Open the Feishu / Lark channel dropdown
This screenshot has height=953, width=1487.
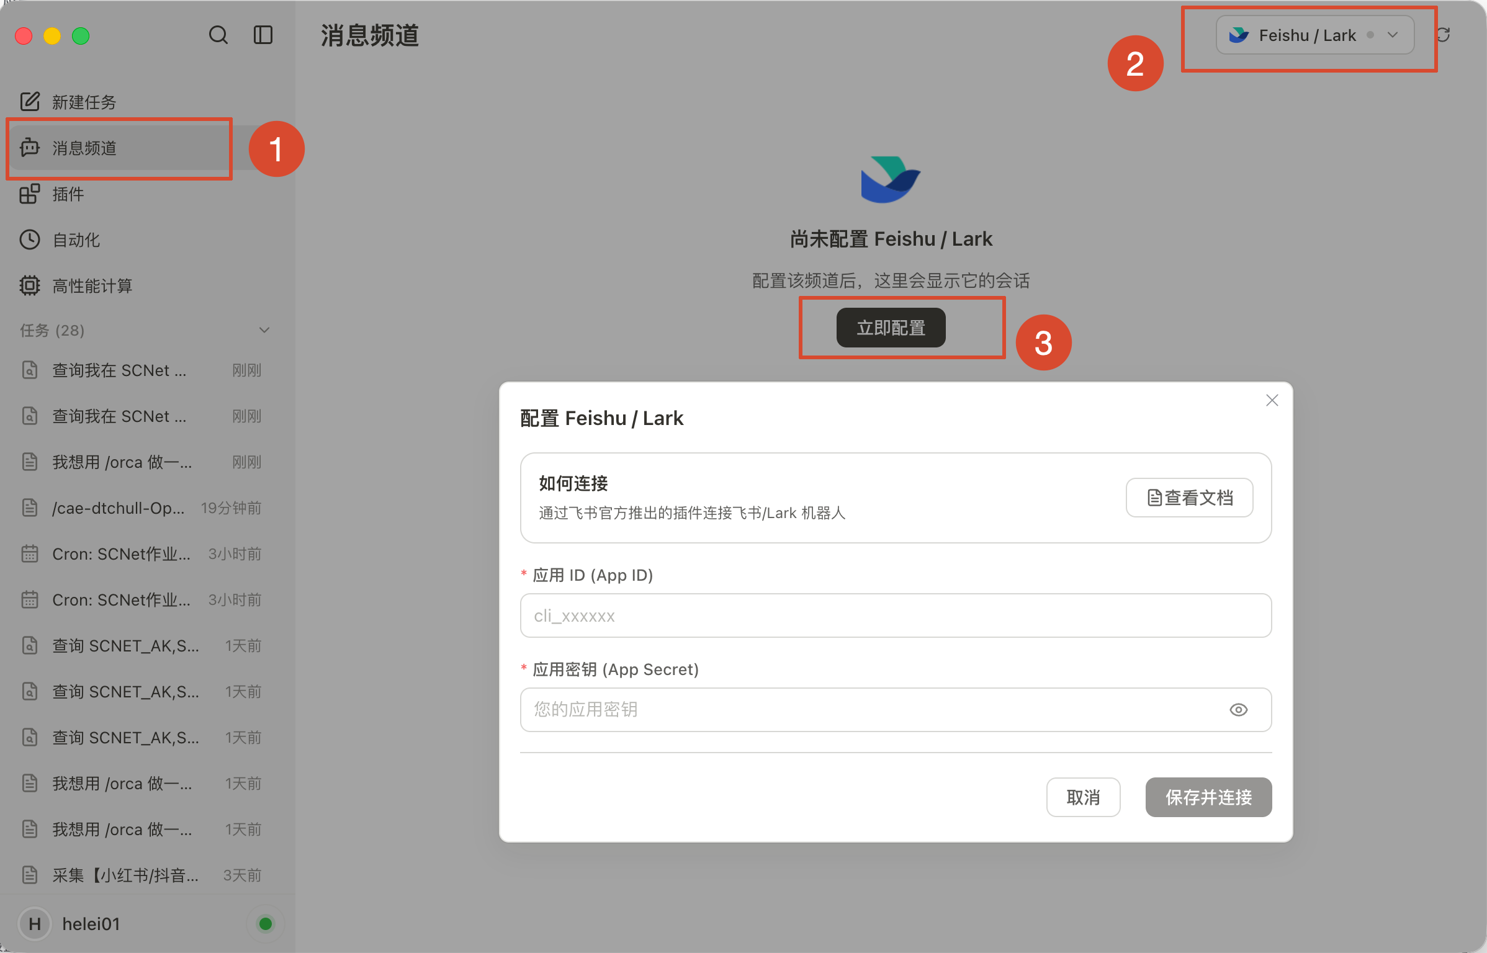point(1315,35)
